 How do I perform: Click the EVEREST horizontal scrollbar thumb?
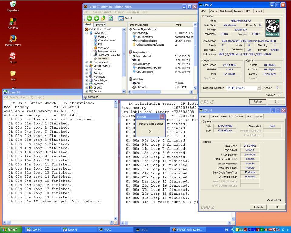(x=146, y=92)
